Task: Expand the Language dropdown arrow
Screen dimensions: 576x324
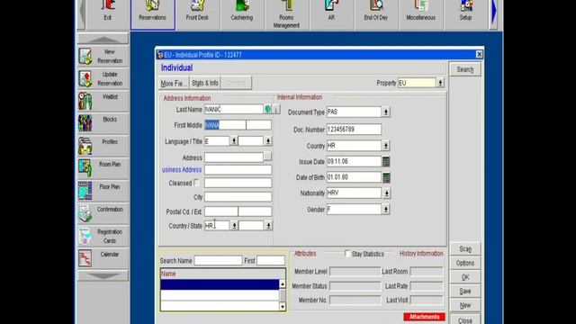Action: point(234,141)
